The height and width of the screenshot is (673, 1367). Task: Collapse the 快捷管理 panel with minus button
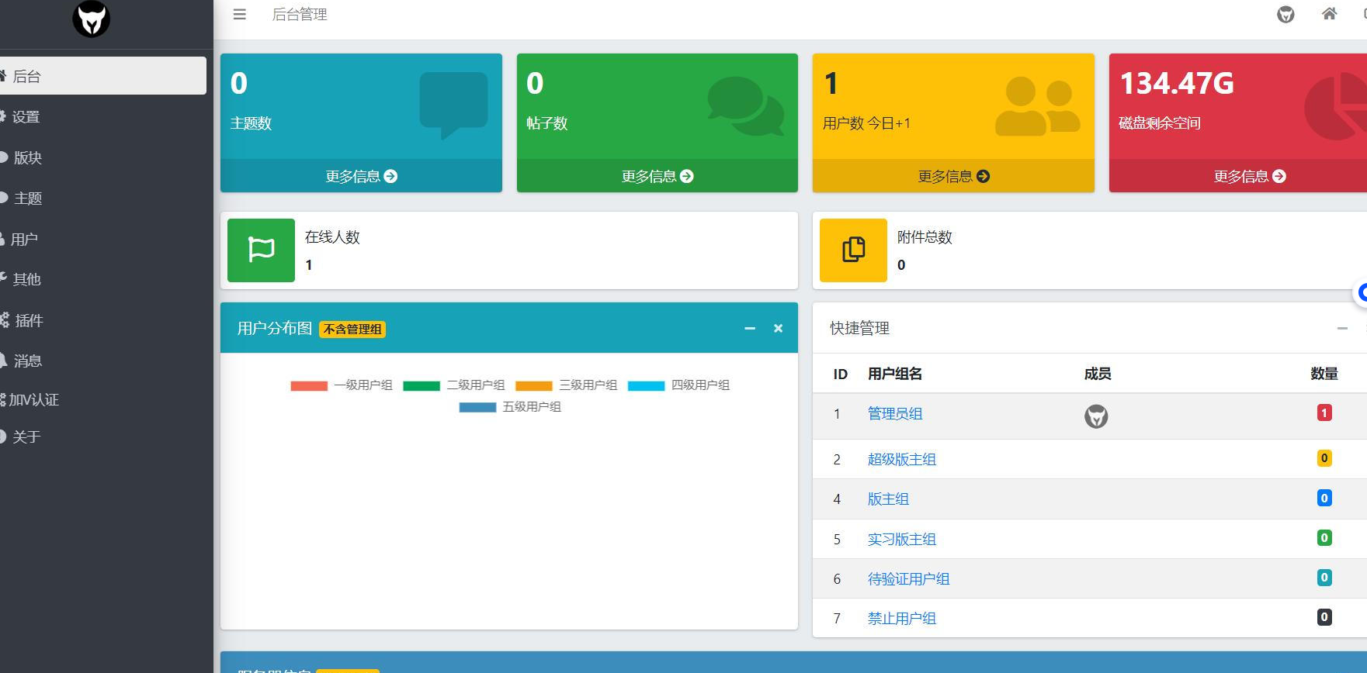tap(1342, 329)
